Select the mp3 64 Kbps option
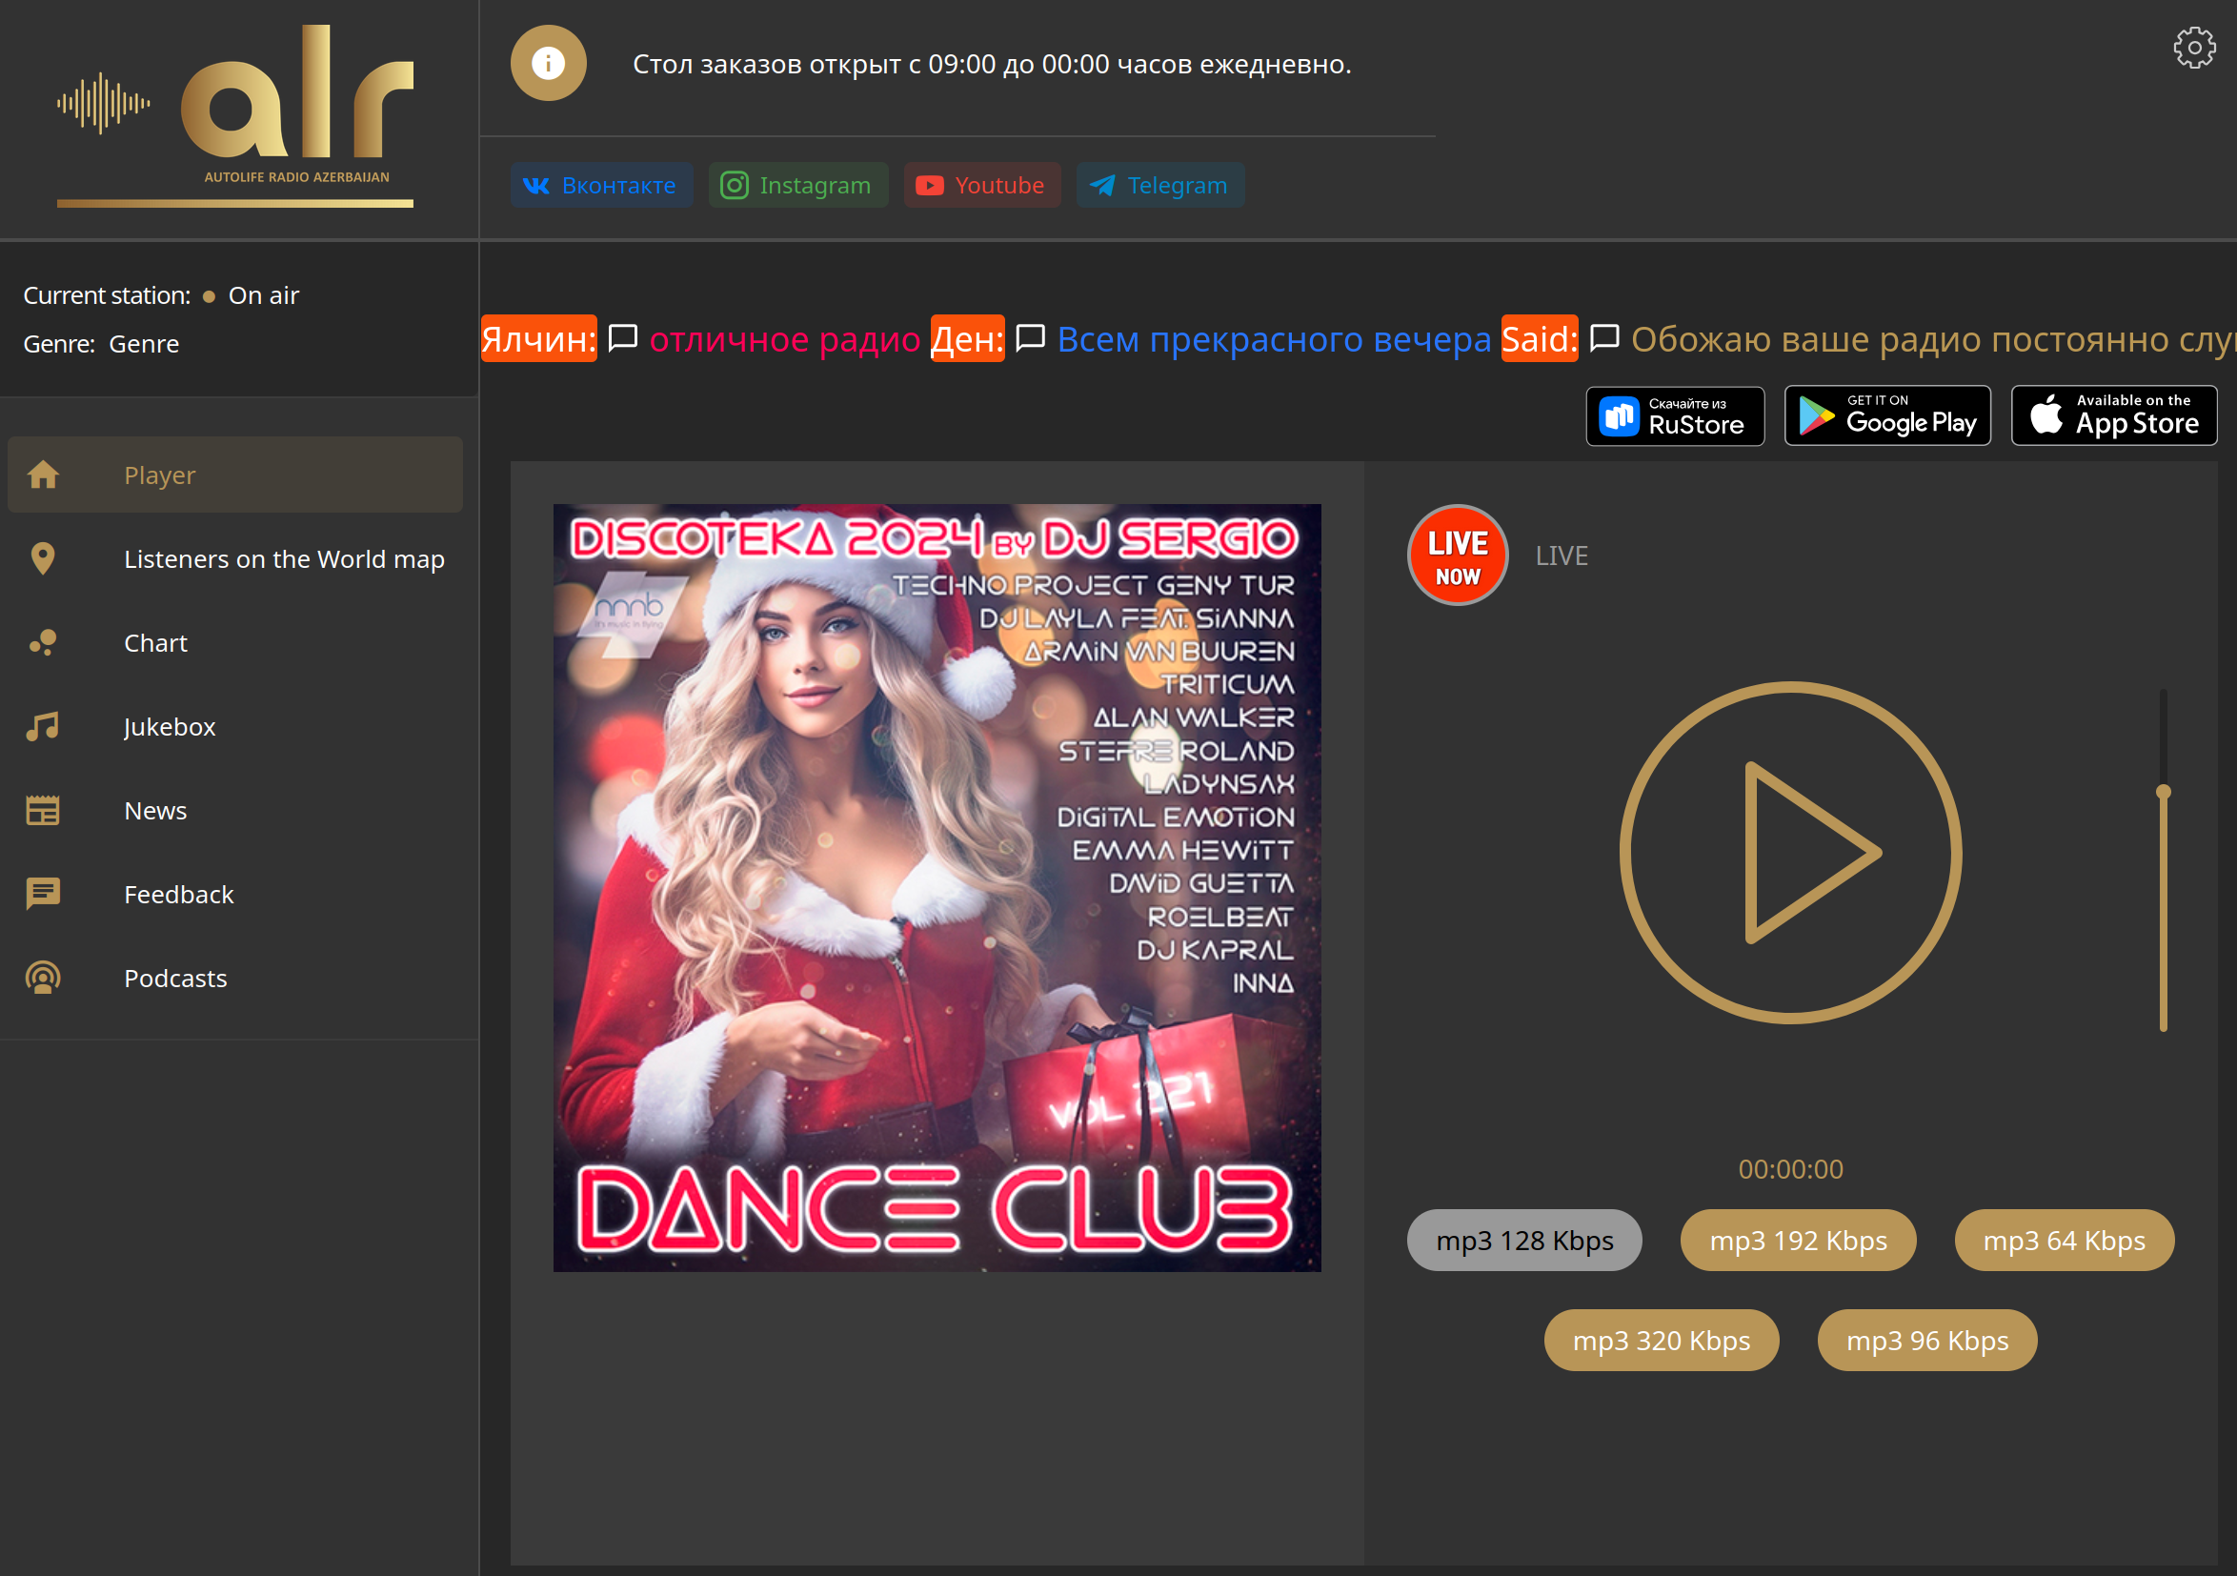Screen dimensions: 2237x1576 pyautogui.click(x=2064, y=1240)
